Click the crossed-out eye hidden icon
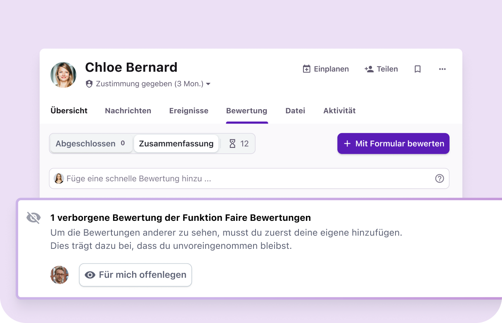 point(33,218)
